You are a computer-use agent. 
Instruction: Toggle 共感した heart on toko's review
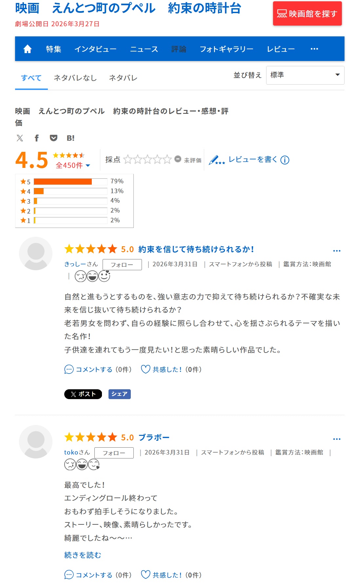click(146, 575)
